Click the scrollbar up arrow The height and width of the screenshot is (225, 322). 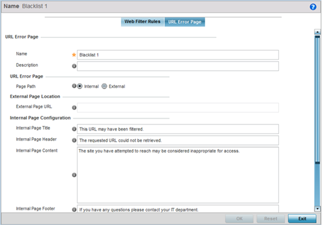click(x=317, y=32)
